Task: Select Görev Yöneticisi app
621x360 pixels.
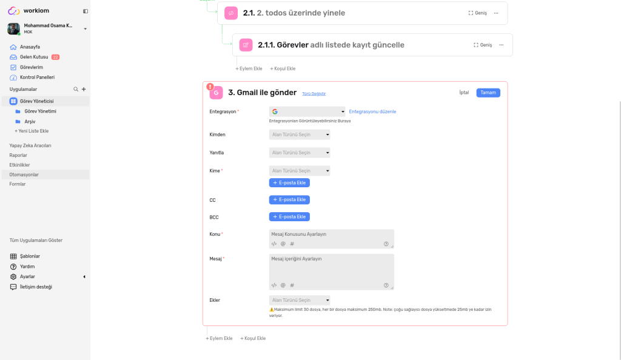Action: pos(45,101)
